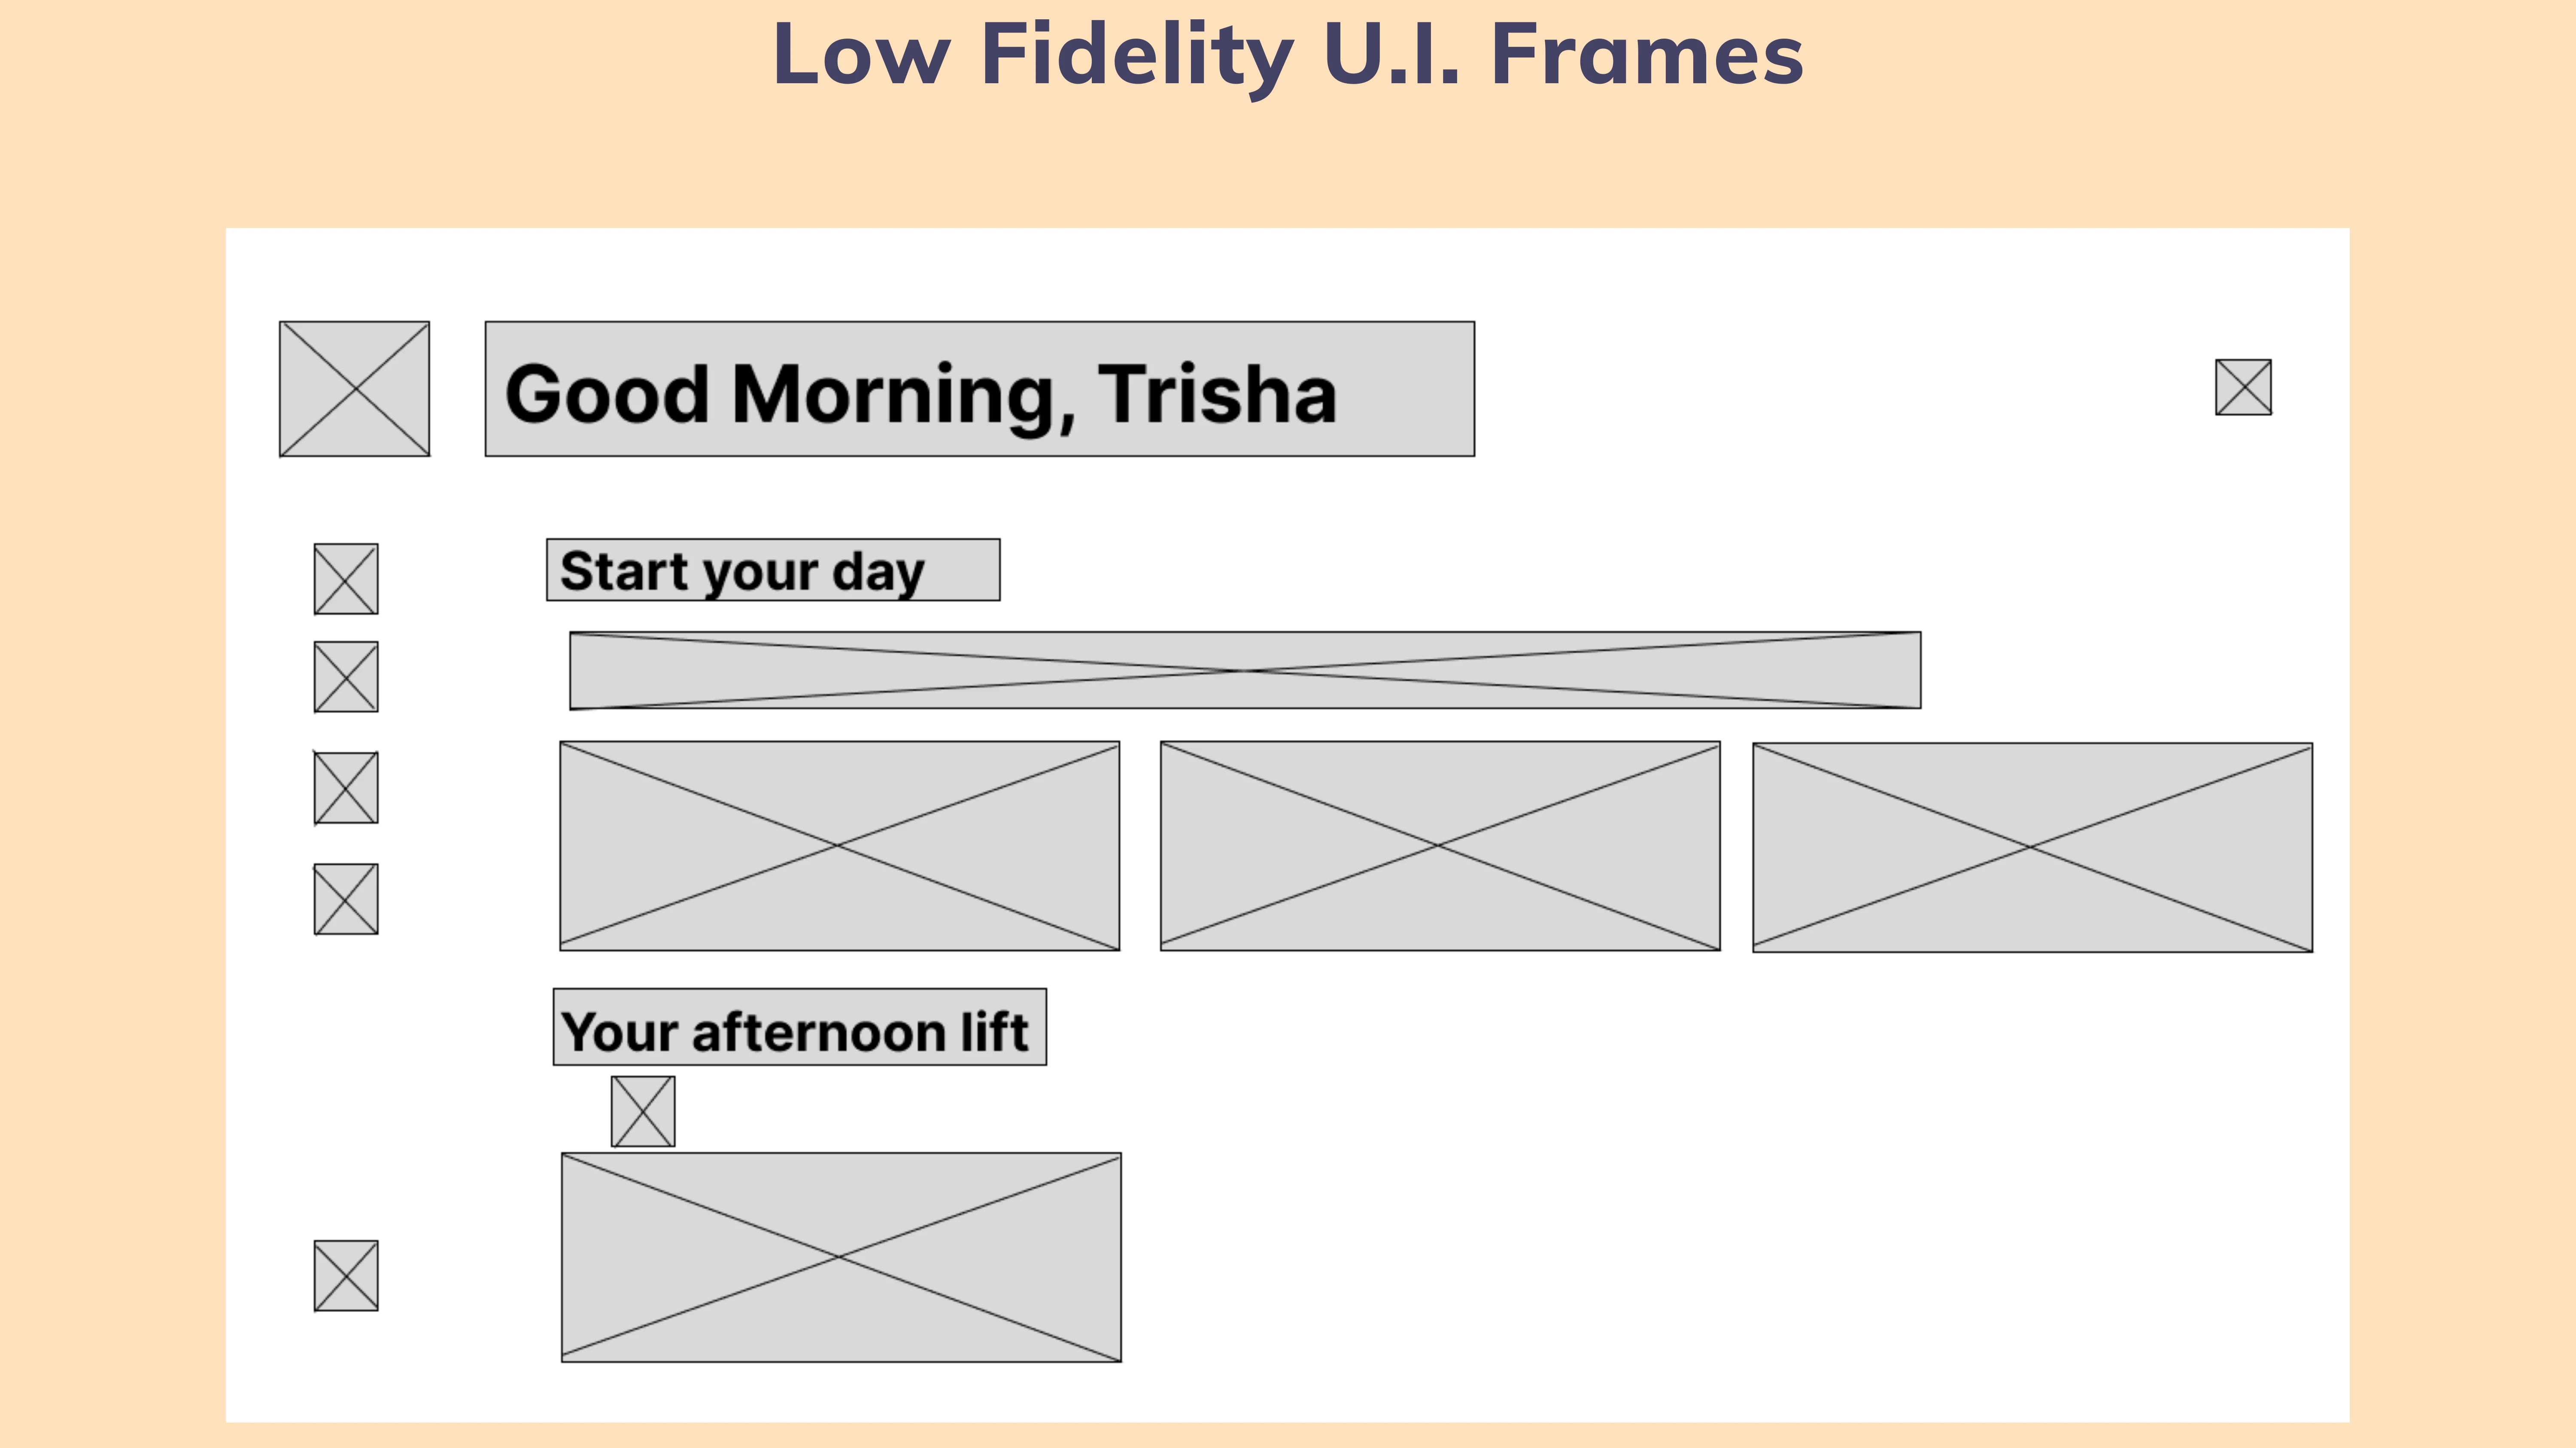Image resolution: width=2576 pixels, height=1448 pixels.
Task: Click the small placeholder icon in the top-right corner
Action: click(x=2243, y=387)
